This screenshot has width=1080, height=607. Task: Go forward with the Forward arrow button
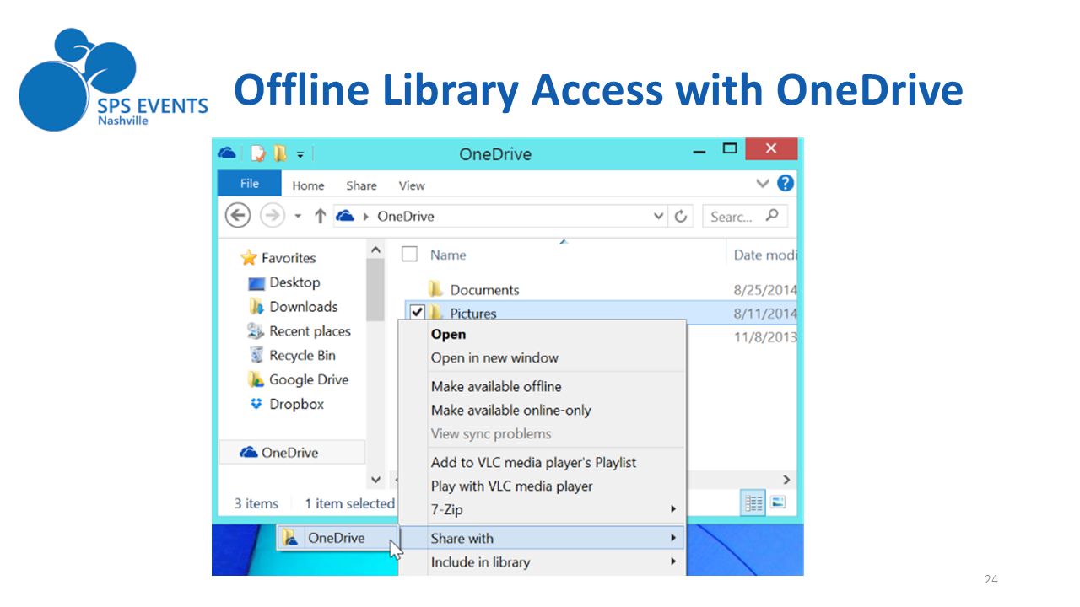272,216
